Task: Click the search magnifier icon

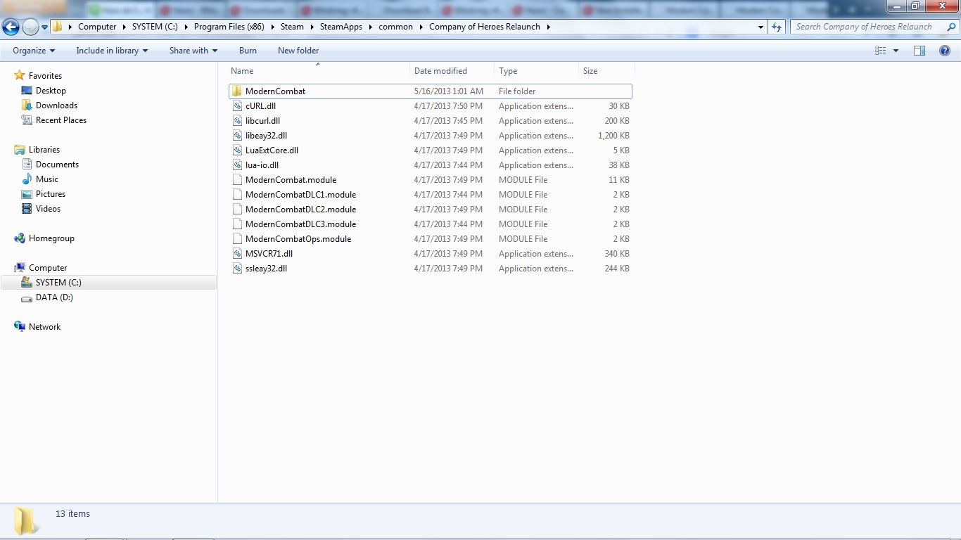Action: 950,27
